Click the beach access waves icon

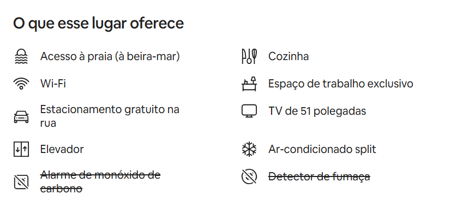point(21,56)
